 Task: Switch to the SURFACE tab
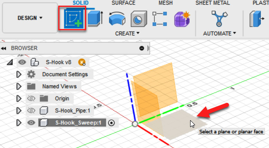[123, 3]
